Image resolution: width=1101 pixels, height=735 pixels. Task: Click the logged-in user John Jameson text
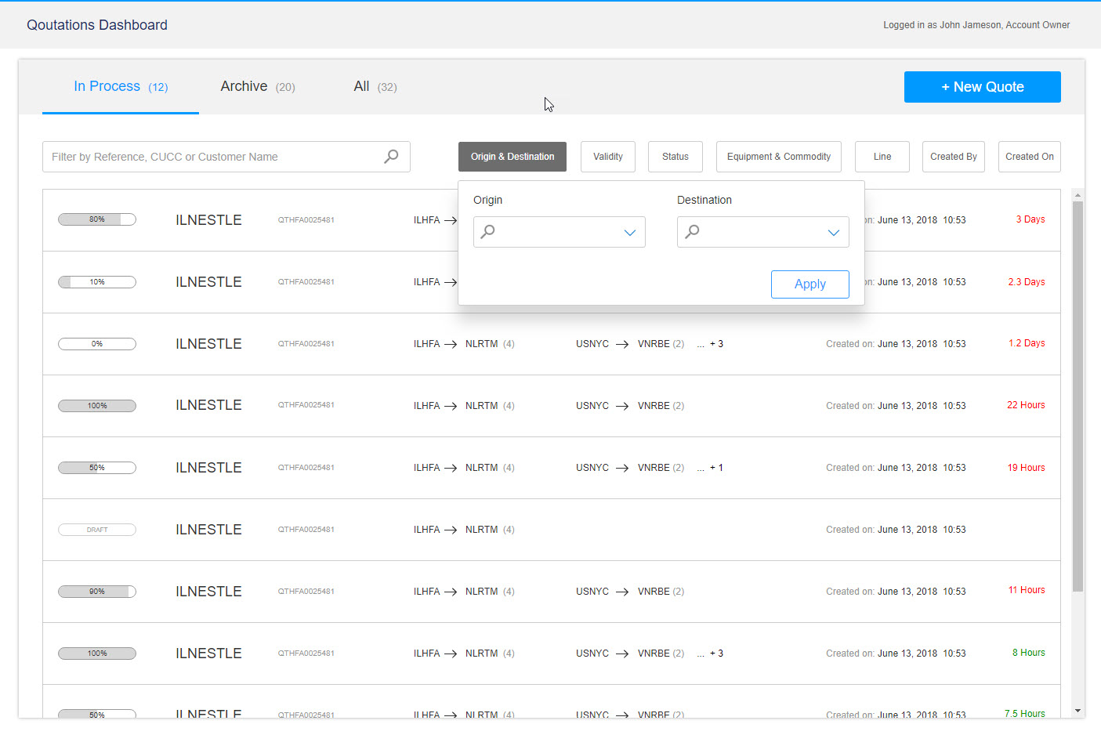976,25
